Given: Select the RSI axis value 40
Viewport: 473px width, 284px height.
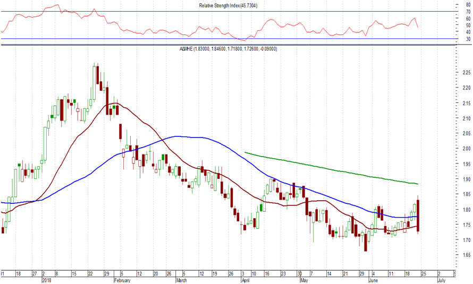Looking at the screenshot, I should click(468, 32).
